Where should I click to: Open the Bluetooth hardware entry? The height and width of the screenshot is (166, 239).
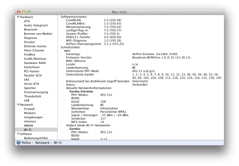click(x=30, y=30)
